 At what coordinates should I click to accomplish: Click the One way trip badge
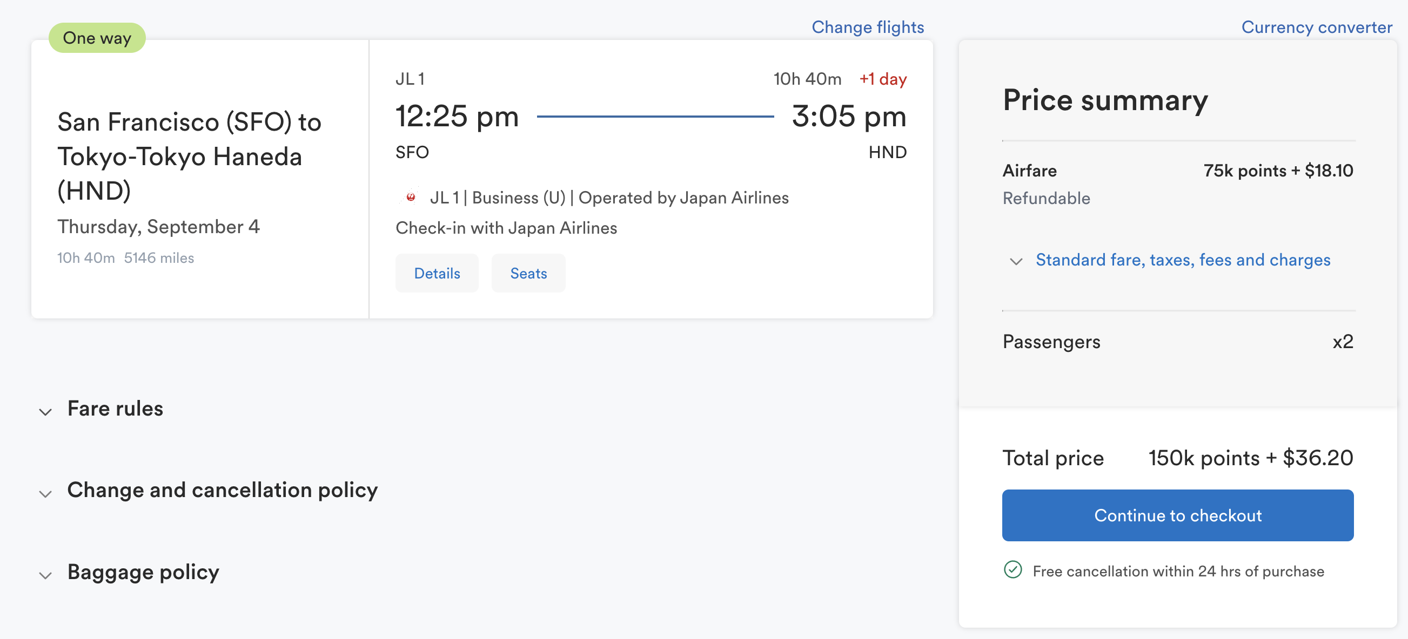(97, 38)
